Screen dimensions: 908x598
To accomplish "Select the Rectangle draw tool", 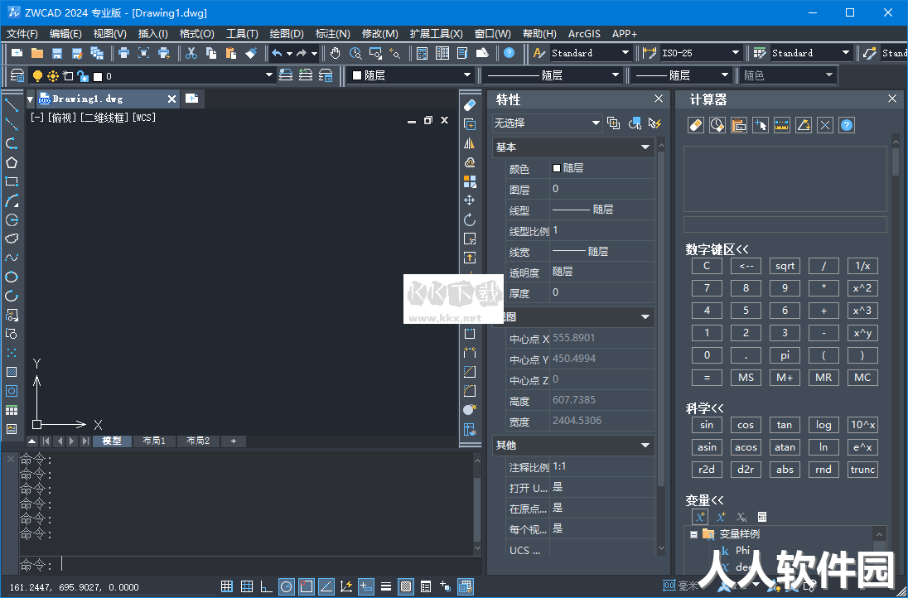I will pos(12,181).
